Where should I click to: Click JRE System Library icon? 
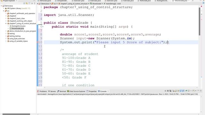coord(6,8)
